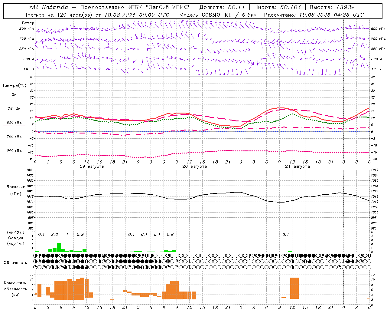The height and width of the screenshot is (310, 387).
Task: Click the 0.1 precipitation value on 21 августа
Action: pos(286,234)
